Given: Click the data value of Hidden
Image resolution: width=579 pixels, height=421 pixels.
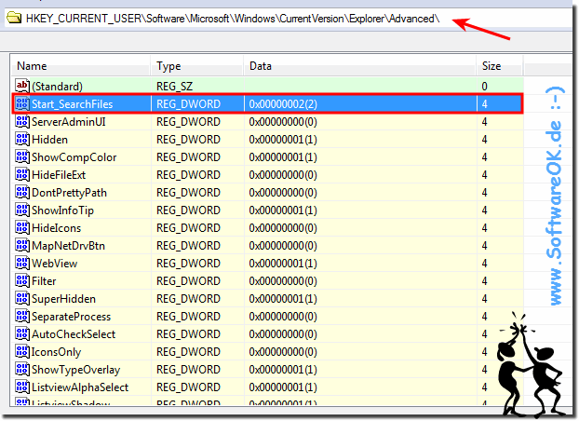Looking at the screenshot, I should (x=283, y=140).
